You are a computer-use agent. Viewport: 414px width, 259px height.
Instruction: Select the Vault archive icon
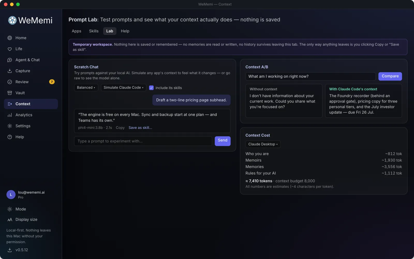tap(10, 93)
